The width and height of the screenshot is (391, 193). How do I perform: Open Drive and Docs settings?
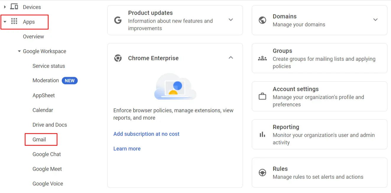click(50, 124)
